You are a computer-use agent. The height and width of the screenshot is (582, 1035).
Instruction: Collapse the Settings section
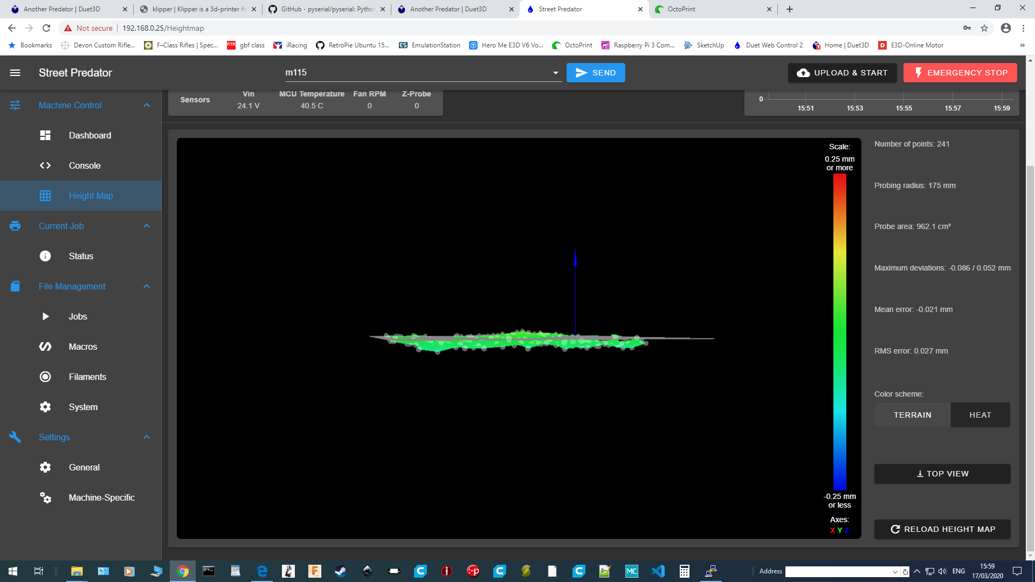point(147,437)
